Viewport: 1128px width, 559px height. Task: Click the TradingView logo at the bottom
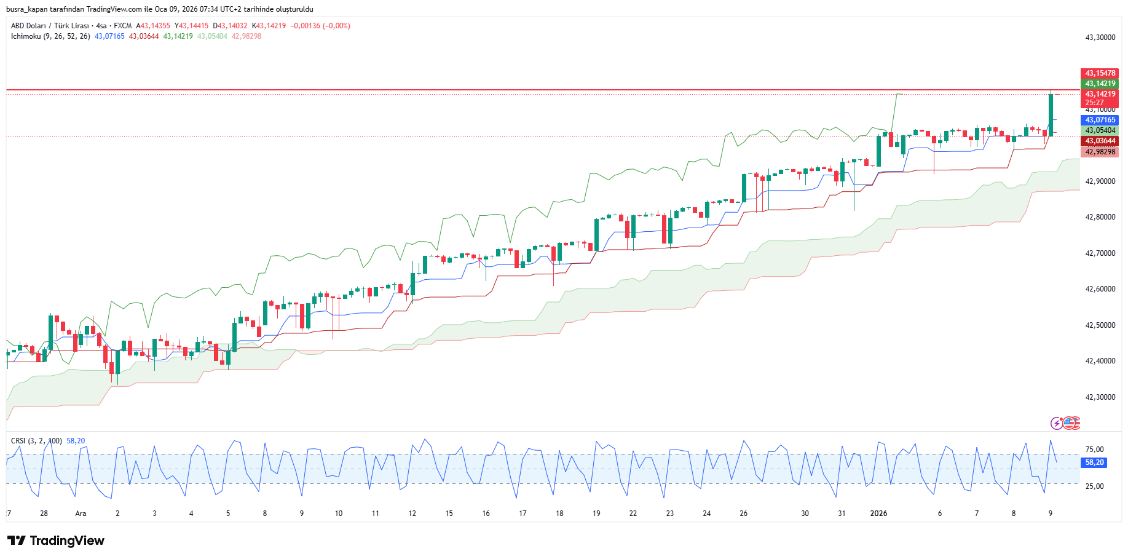pyautogui.click(x=56, y=541)
